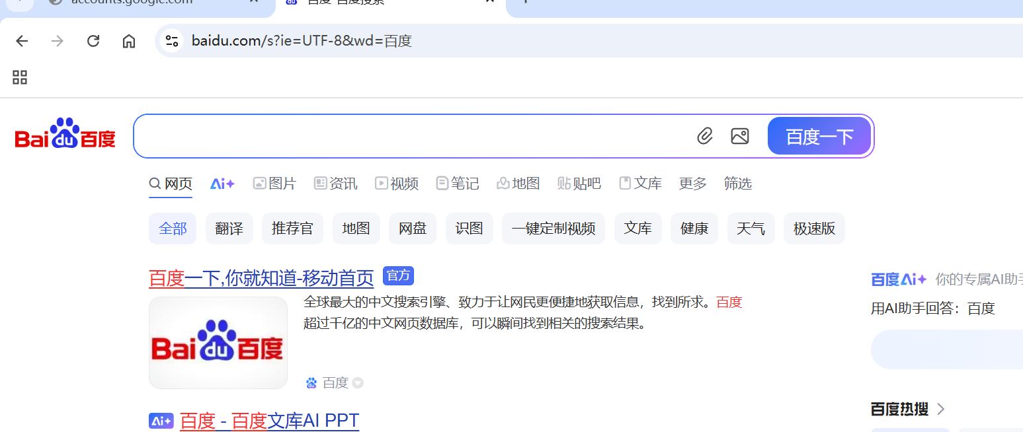Click the AI assistant input box in sidebar
Image resolution: width=1023 pixels, height=432 pixels.
click(947, 349)
